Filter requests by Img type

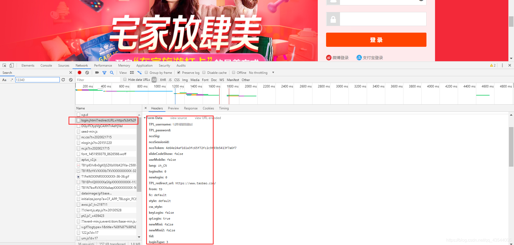[185, 80]
